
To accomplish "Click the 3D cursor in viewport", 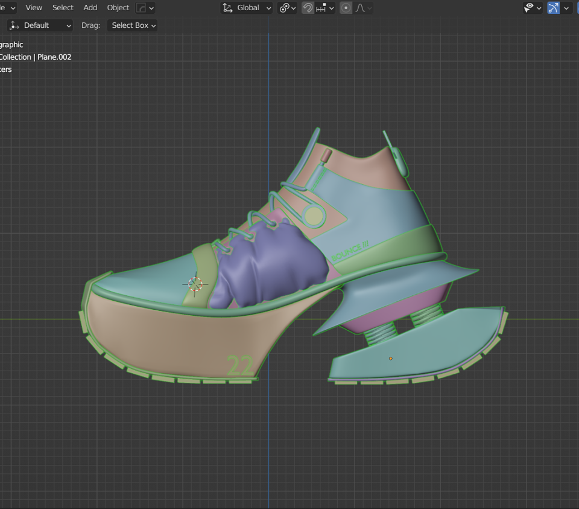I will (x=195, y=284).
